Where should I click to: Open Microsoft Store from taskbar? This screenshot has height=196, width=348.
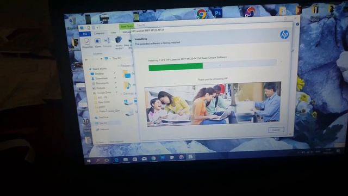point(135,159)
